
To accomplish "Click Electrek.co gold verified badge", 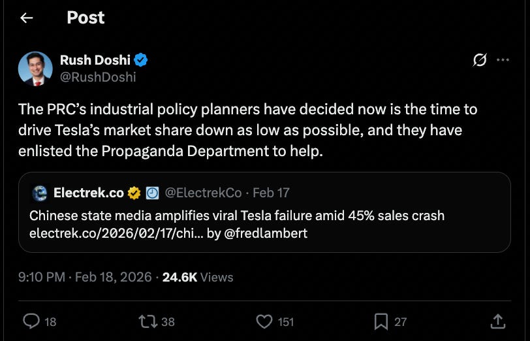I will pos(134,193).
